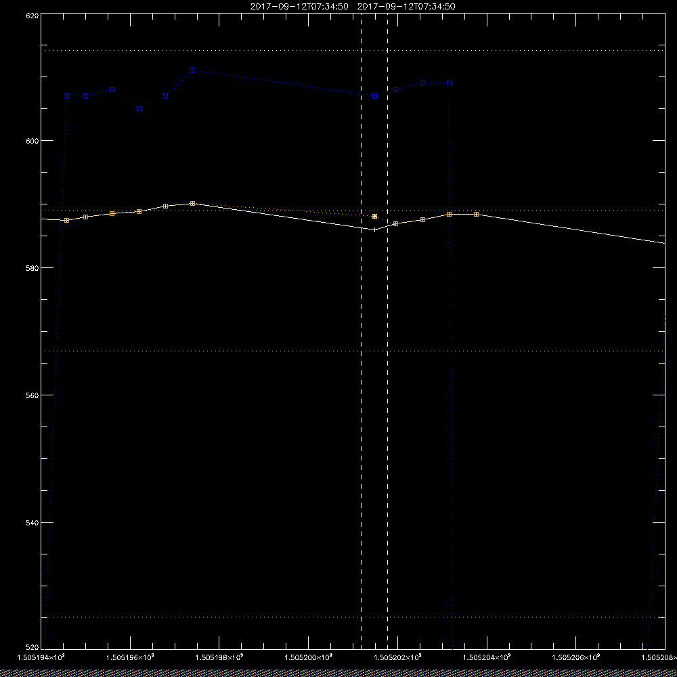Viewport: 677px width, 677px height.
Task: Click x-axis label 1.505194×10⁹
Action: point(41,657)
